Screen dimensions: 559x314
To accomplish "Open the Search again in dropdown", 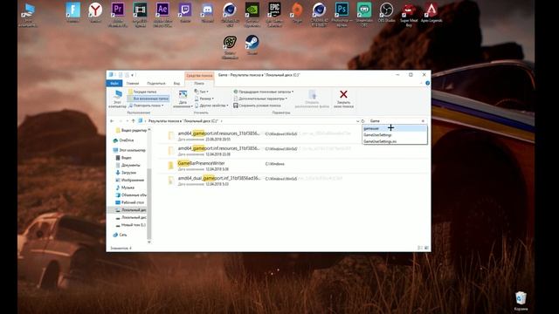I will pyautogui.click(x=146, y=106).
